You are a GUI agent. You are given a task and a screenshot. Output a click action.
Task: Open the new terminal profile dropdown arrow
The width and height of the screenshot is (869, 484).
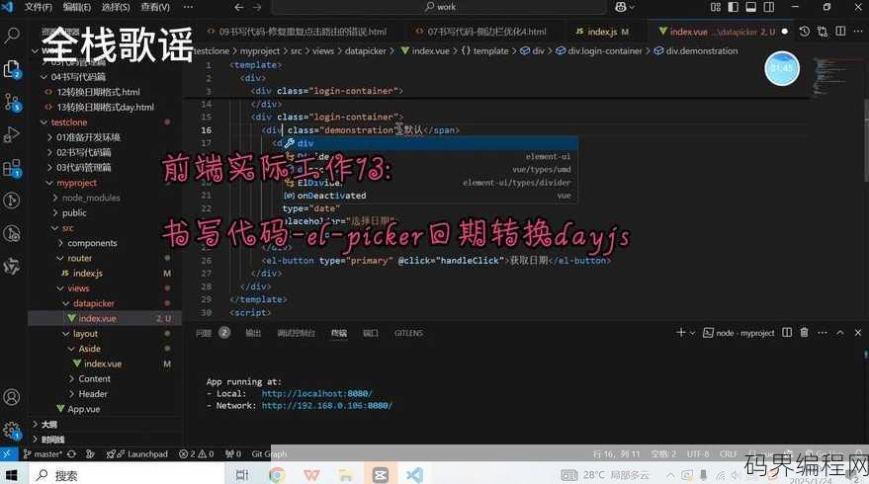tap(692, 333)
